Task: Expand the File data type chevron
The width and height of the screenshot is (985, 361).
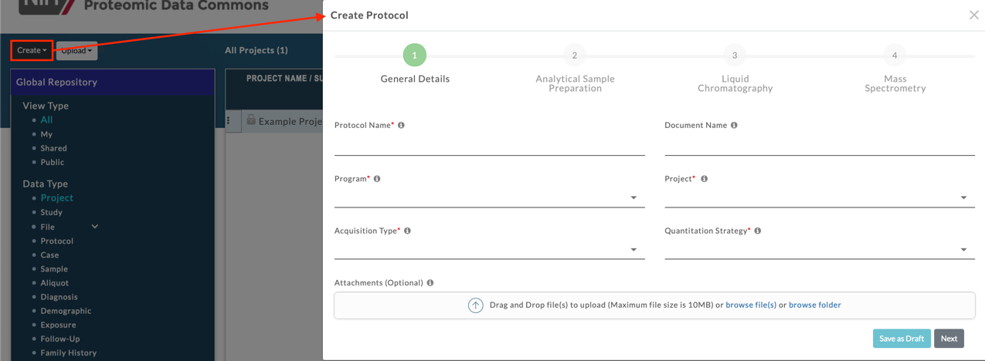Action: 95,227
